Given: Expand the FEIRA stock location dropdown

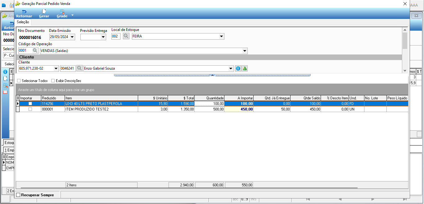Looking at the screenshot, I should (x=222, y=36).
